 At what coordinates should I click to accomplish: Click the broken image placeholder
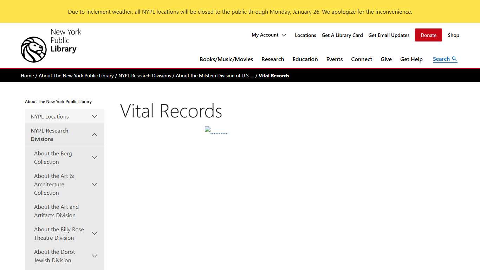click(x=207, y=129)
